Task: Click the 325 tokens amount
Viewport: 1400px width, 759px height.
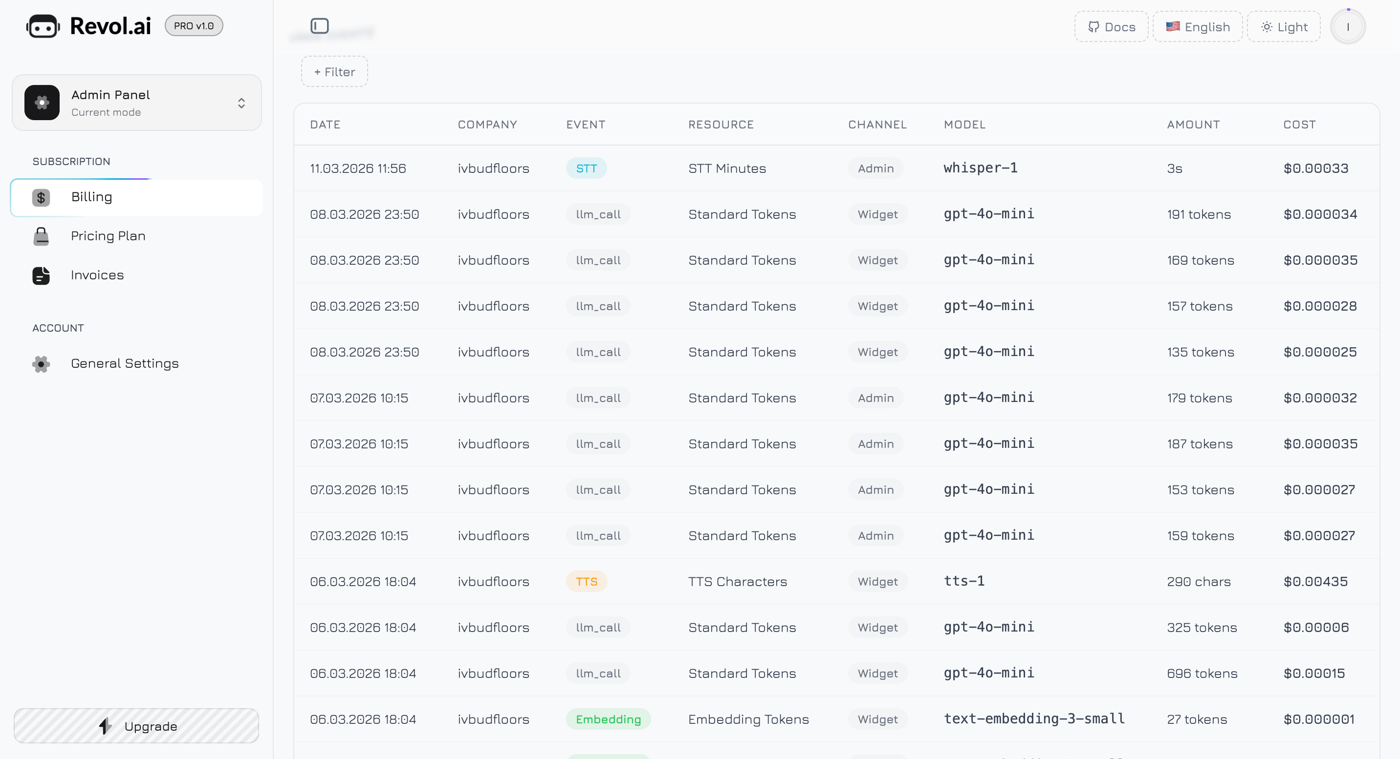Action: click(1202, 628)
